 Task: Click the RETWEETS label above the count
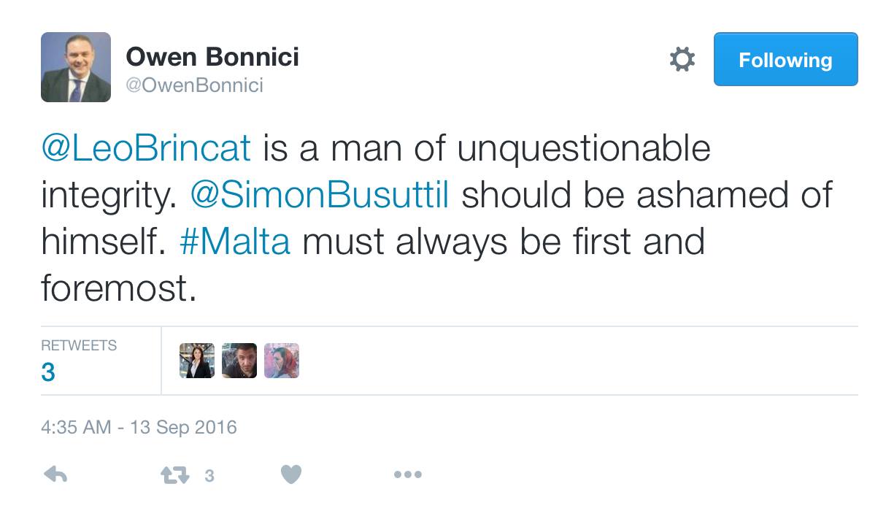point(79,345)
